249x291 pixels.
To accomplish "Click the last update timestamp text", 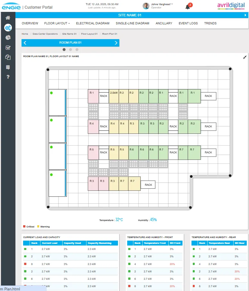I will (x=102, y=8).
